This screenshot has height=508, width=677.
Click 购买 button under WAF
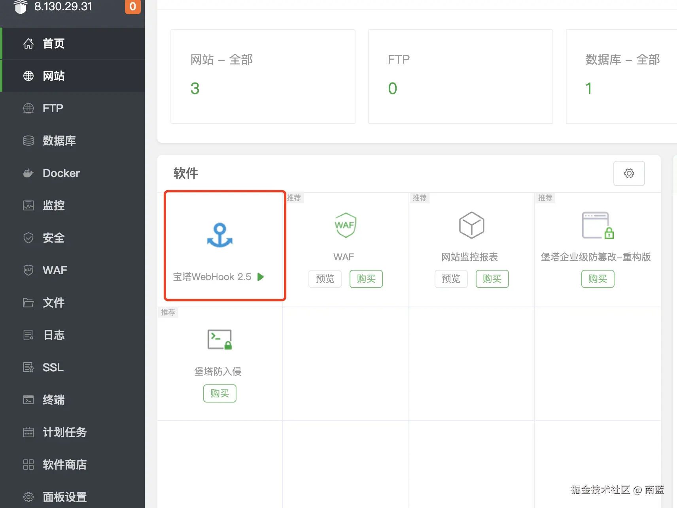(x=366, y=279)
